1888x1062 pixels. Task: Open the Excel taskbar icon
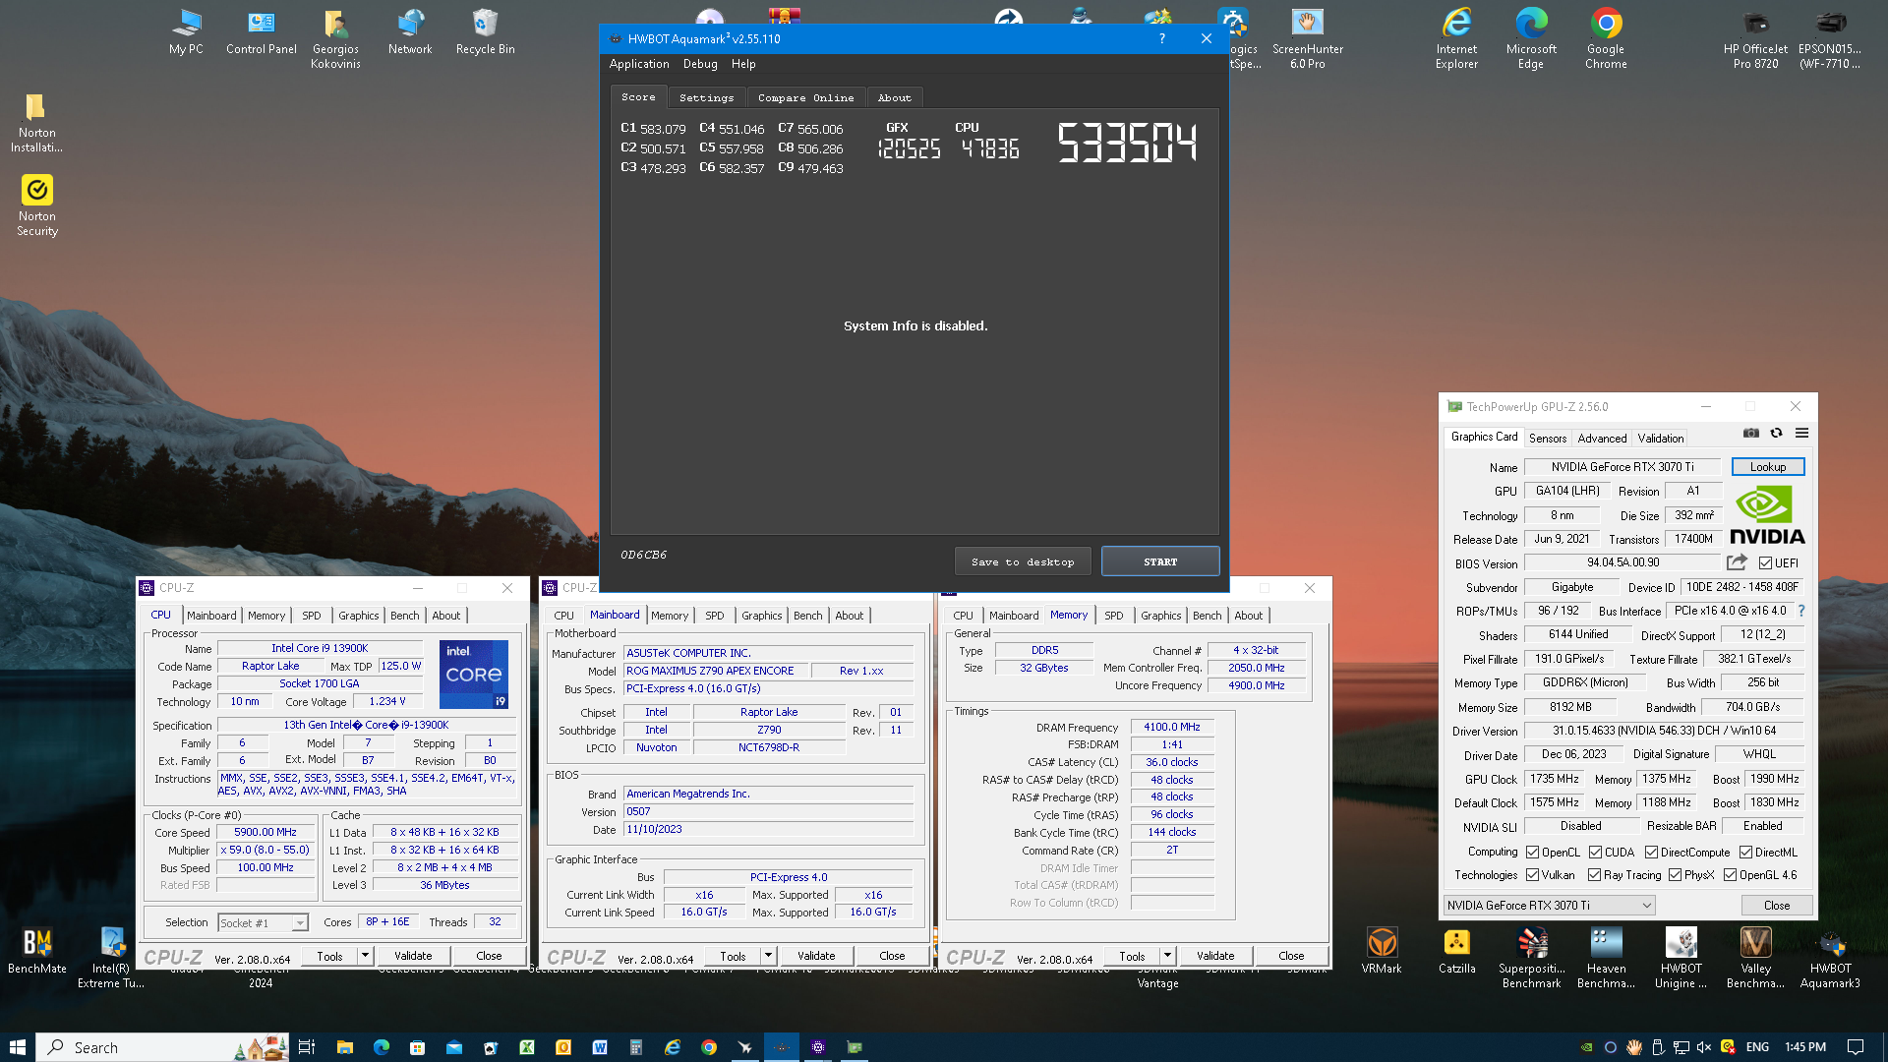point(526,1047)
